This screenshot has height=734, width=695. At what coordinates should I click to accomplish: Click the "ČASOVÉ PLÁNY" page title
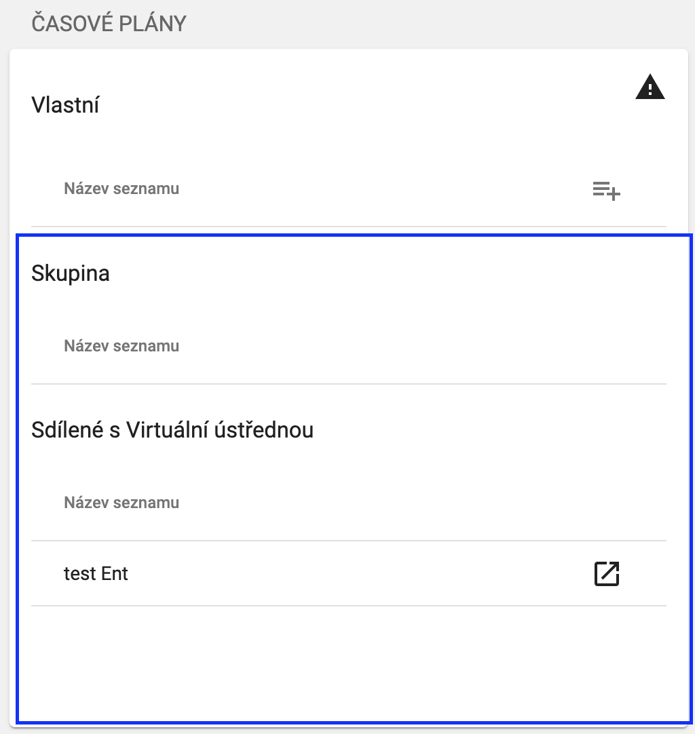tap(109, 24)
